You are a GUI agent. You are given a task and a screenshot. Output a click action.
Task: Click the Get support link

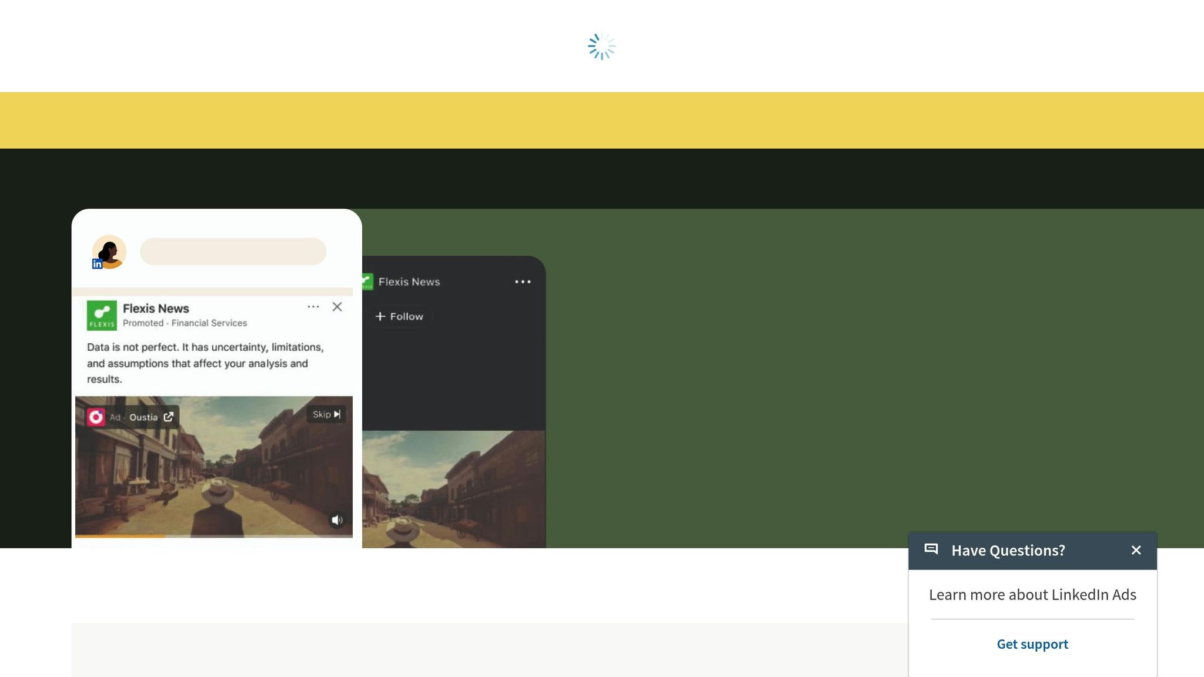click(1032, 644)
